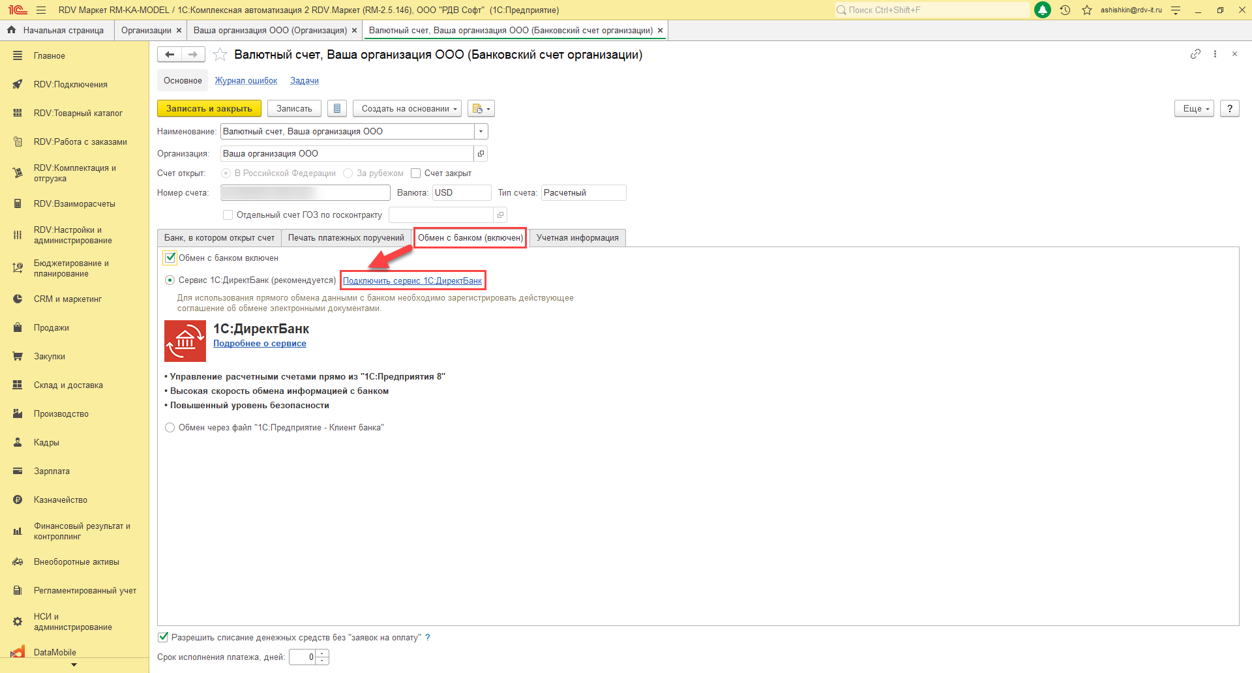
Task: Open favorites star in title bar
Action: [x=1087, y=10]
